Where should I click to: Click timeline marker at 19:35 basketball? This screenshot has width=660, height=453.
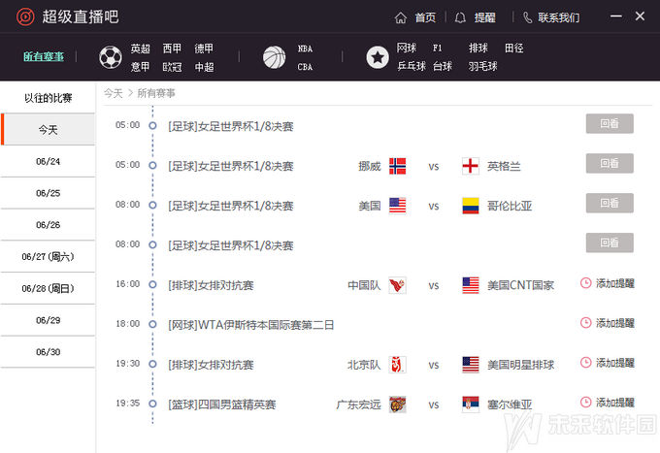pyautogui.click(x=152, y=404)
